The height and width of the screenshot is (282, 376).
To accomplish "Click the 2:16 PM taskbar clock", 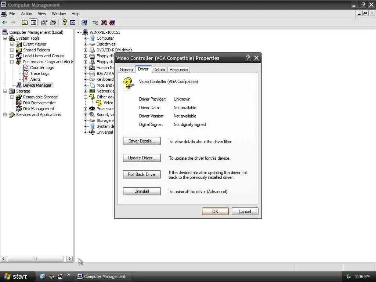I will (362, 276).
